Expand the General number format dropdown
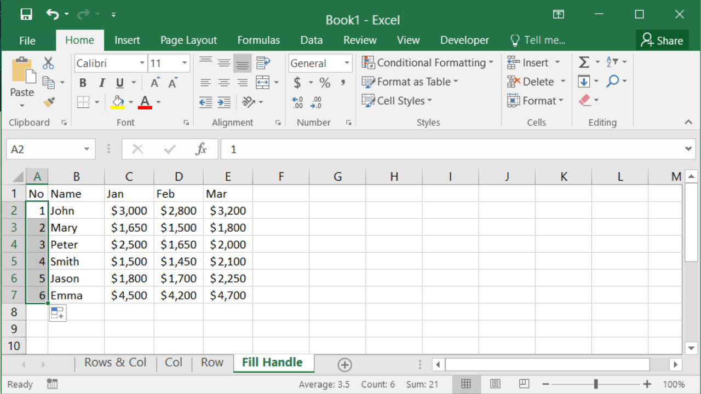This screenshot has width=701, height=394. point(347,63)
